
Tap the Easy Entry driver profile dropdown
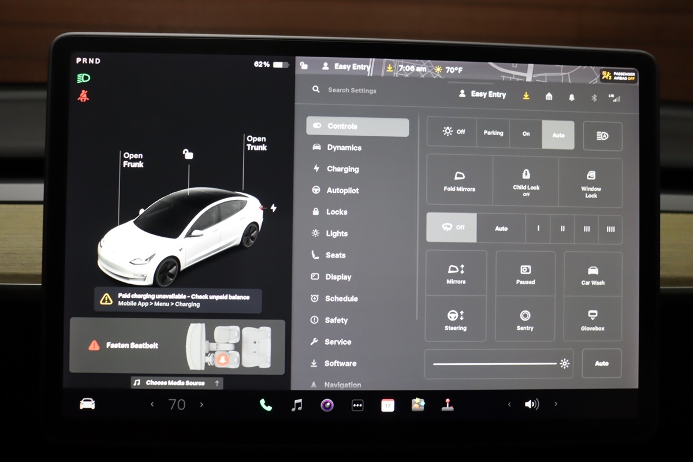(x=483, y=94)
